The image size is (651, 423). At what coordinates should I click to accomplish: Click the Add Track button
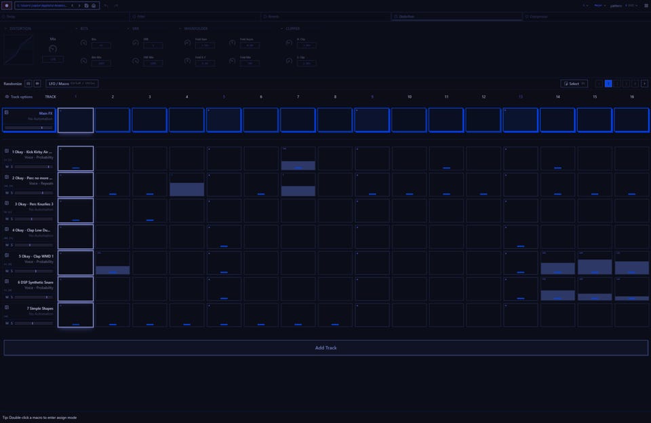pos(326,348)
